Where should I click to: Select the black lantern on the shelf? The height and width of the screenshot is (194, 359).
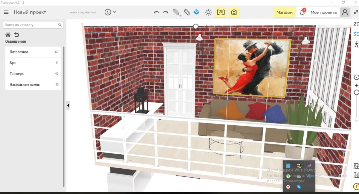tap(142, 100)
